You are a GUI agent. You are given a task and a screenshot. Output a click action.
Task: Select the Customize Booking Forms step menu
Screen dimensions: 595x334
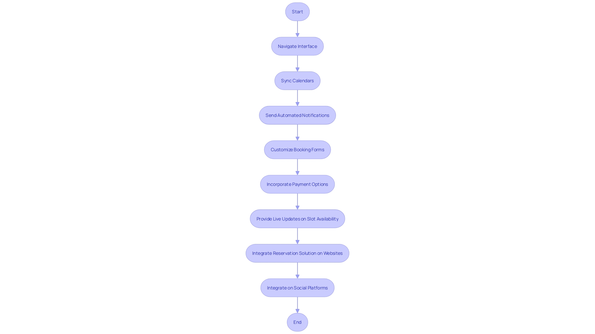click(x=297, y=150)
